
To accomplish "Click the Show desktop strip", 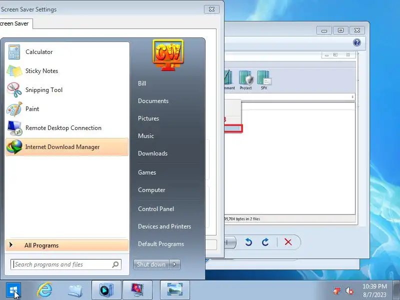I will pos(396,290).
